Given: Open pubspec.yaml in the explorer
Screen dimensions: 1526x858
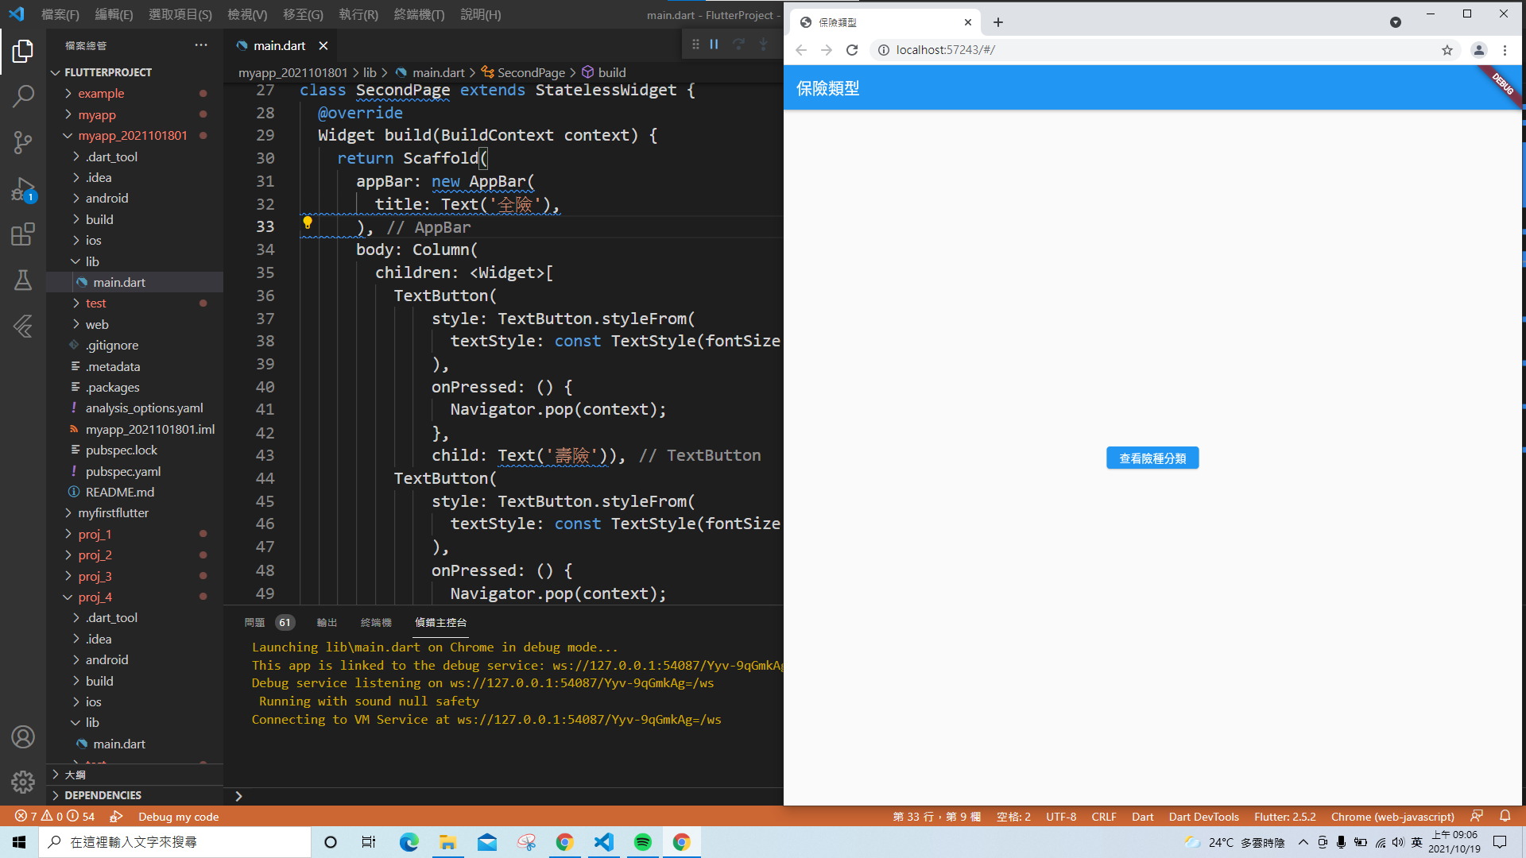Looking at the screenshot, I should click(122, 471).
